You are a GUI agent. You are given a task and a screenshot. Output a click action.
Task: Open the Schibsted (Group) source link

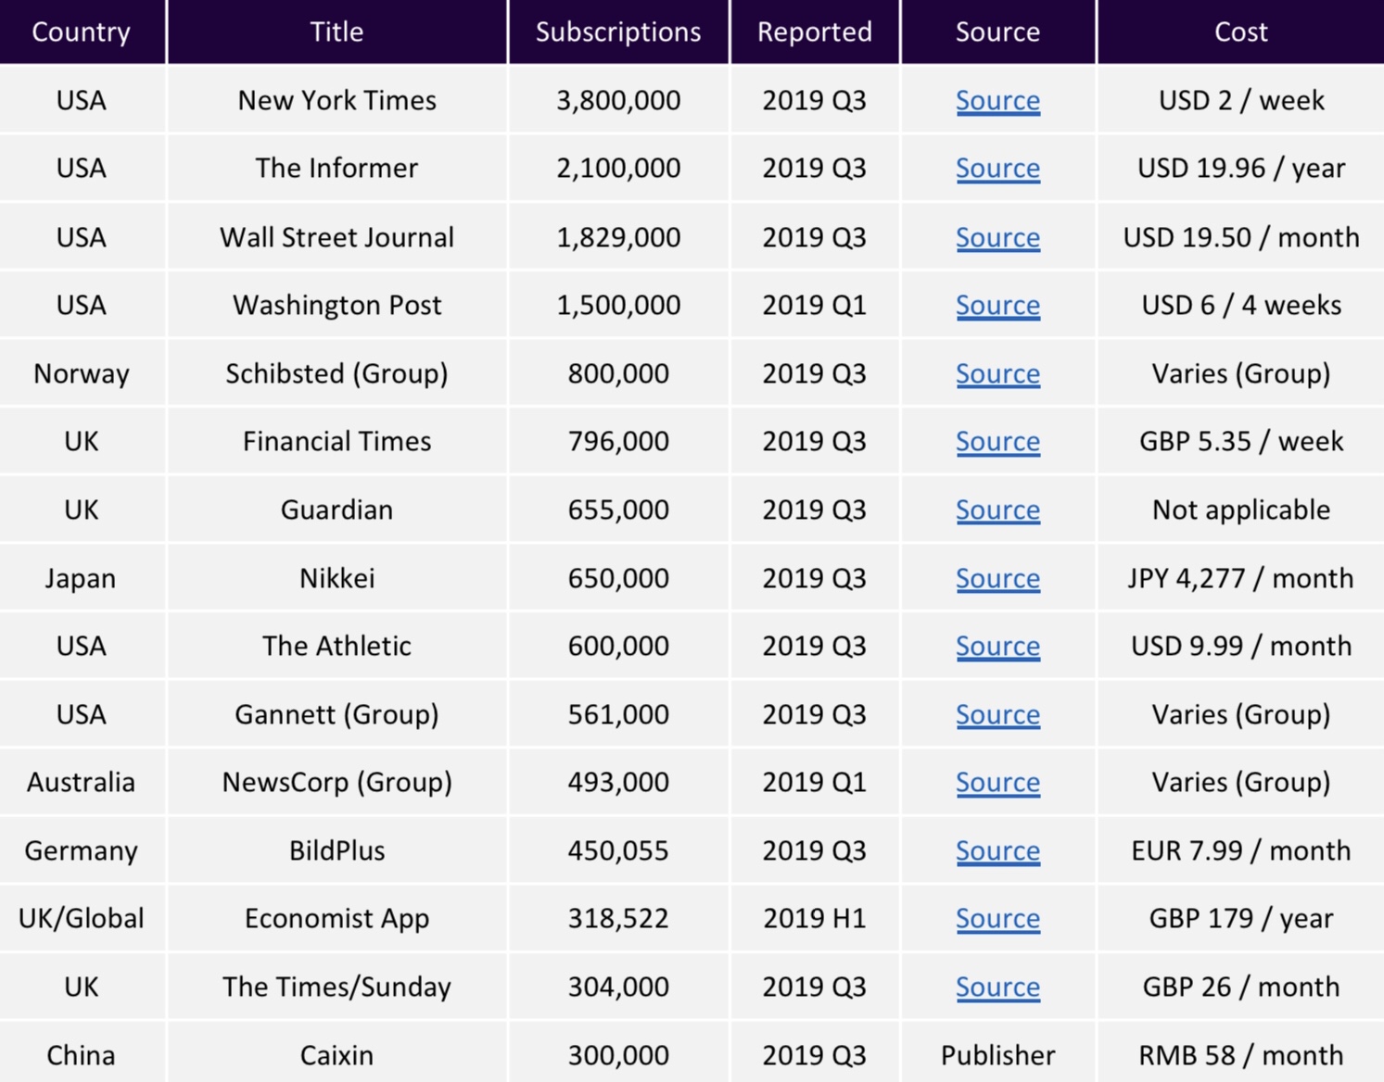click(997, 373)
